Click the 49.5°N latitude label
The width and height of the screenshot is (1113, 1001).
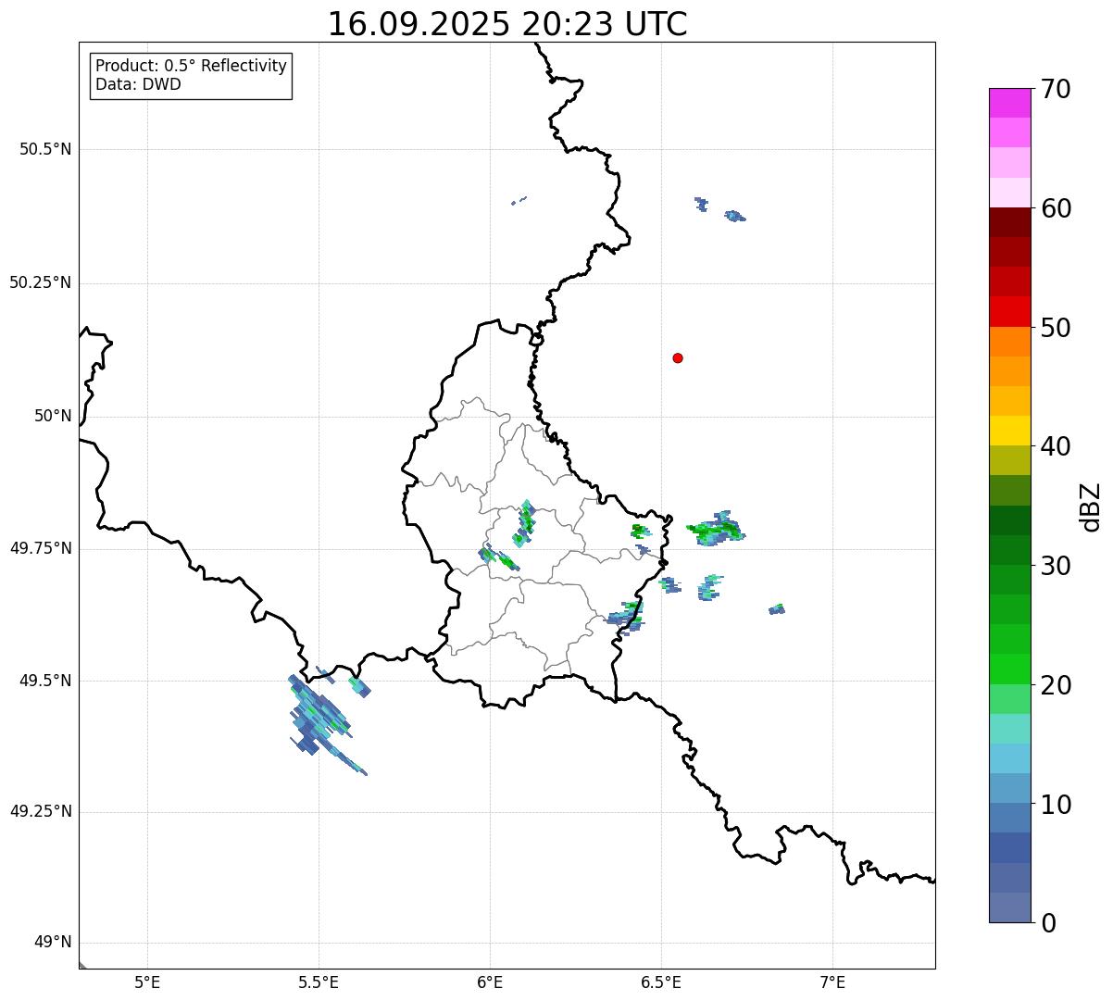45,681
